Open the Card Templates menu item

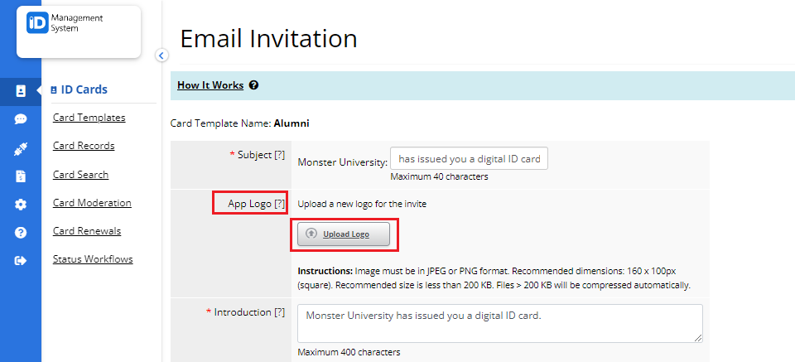click(89, 118)
